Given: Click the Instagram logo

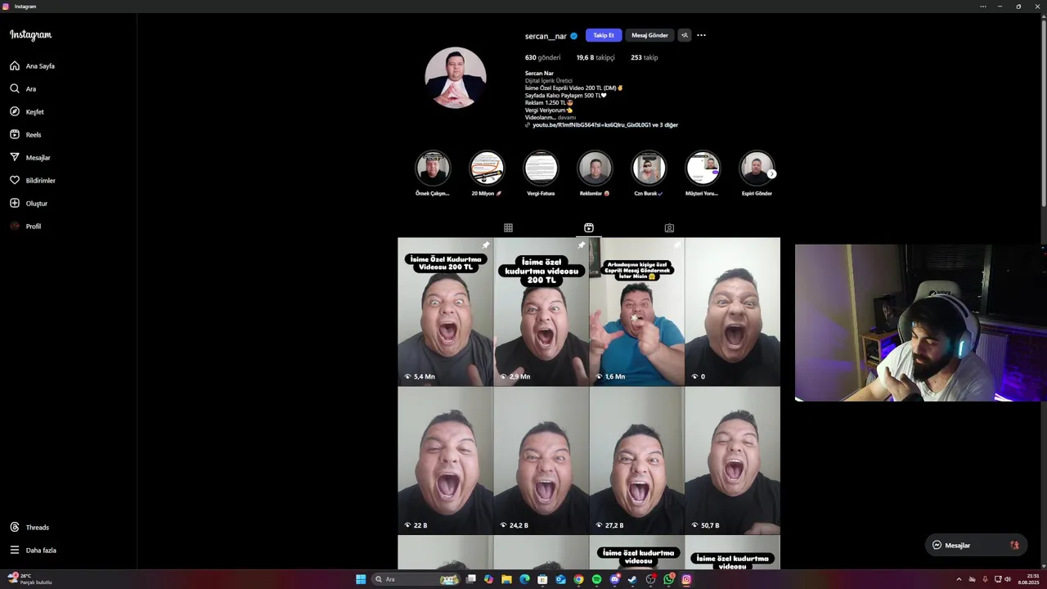Looking at the screenshot, I should pos(30,35).
